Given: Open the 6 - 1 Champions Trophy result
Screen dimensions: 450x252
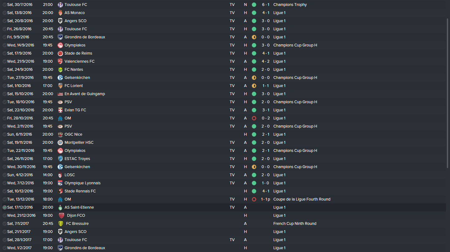Looking at the screenshot, I should coord(266,5).
